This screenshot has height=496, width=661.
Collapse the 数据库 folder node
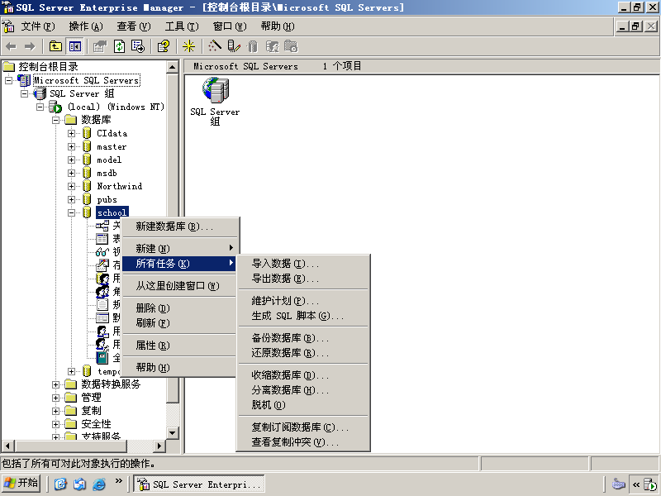pos(55,120)
